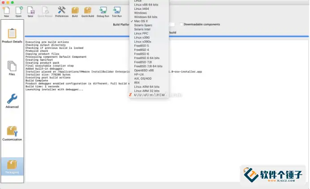Click the 'Prebuild check' log line

pos(37,51)
